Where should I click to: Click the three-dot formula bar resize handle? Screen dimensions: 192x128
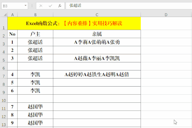(32, 6)
